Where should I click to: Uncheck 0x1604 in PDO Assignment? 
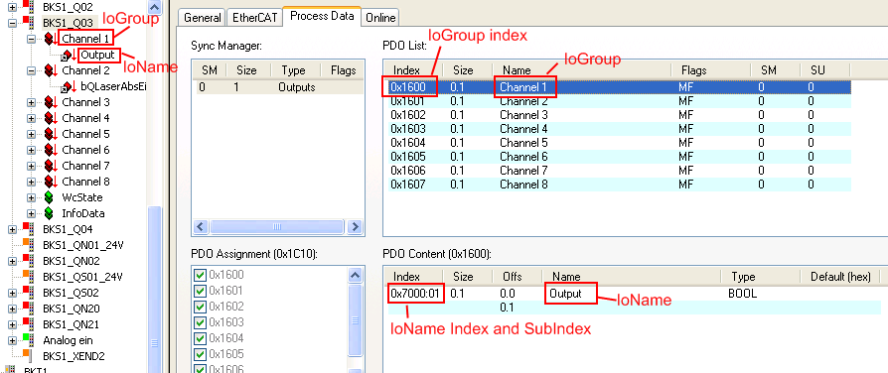pyautogui.click(x=200, y=338)
